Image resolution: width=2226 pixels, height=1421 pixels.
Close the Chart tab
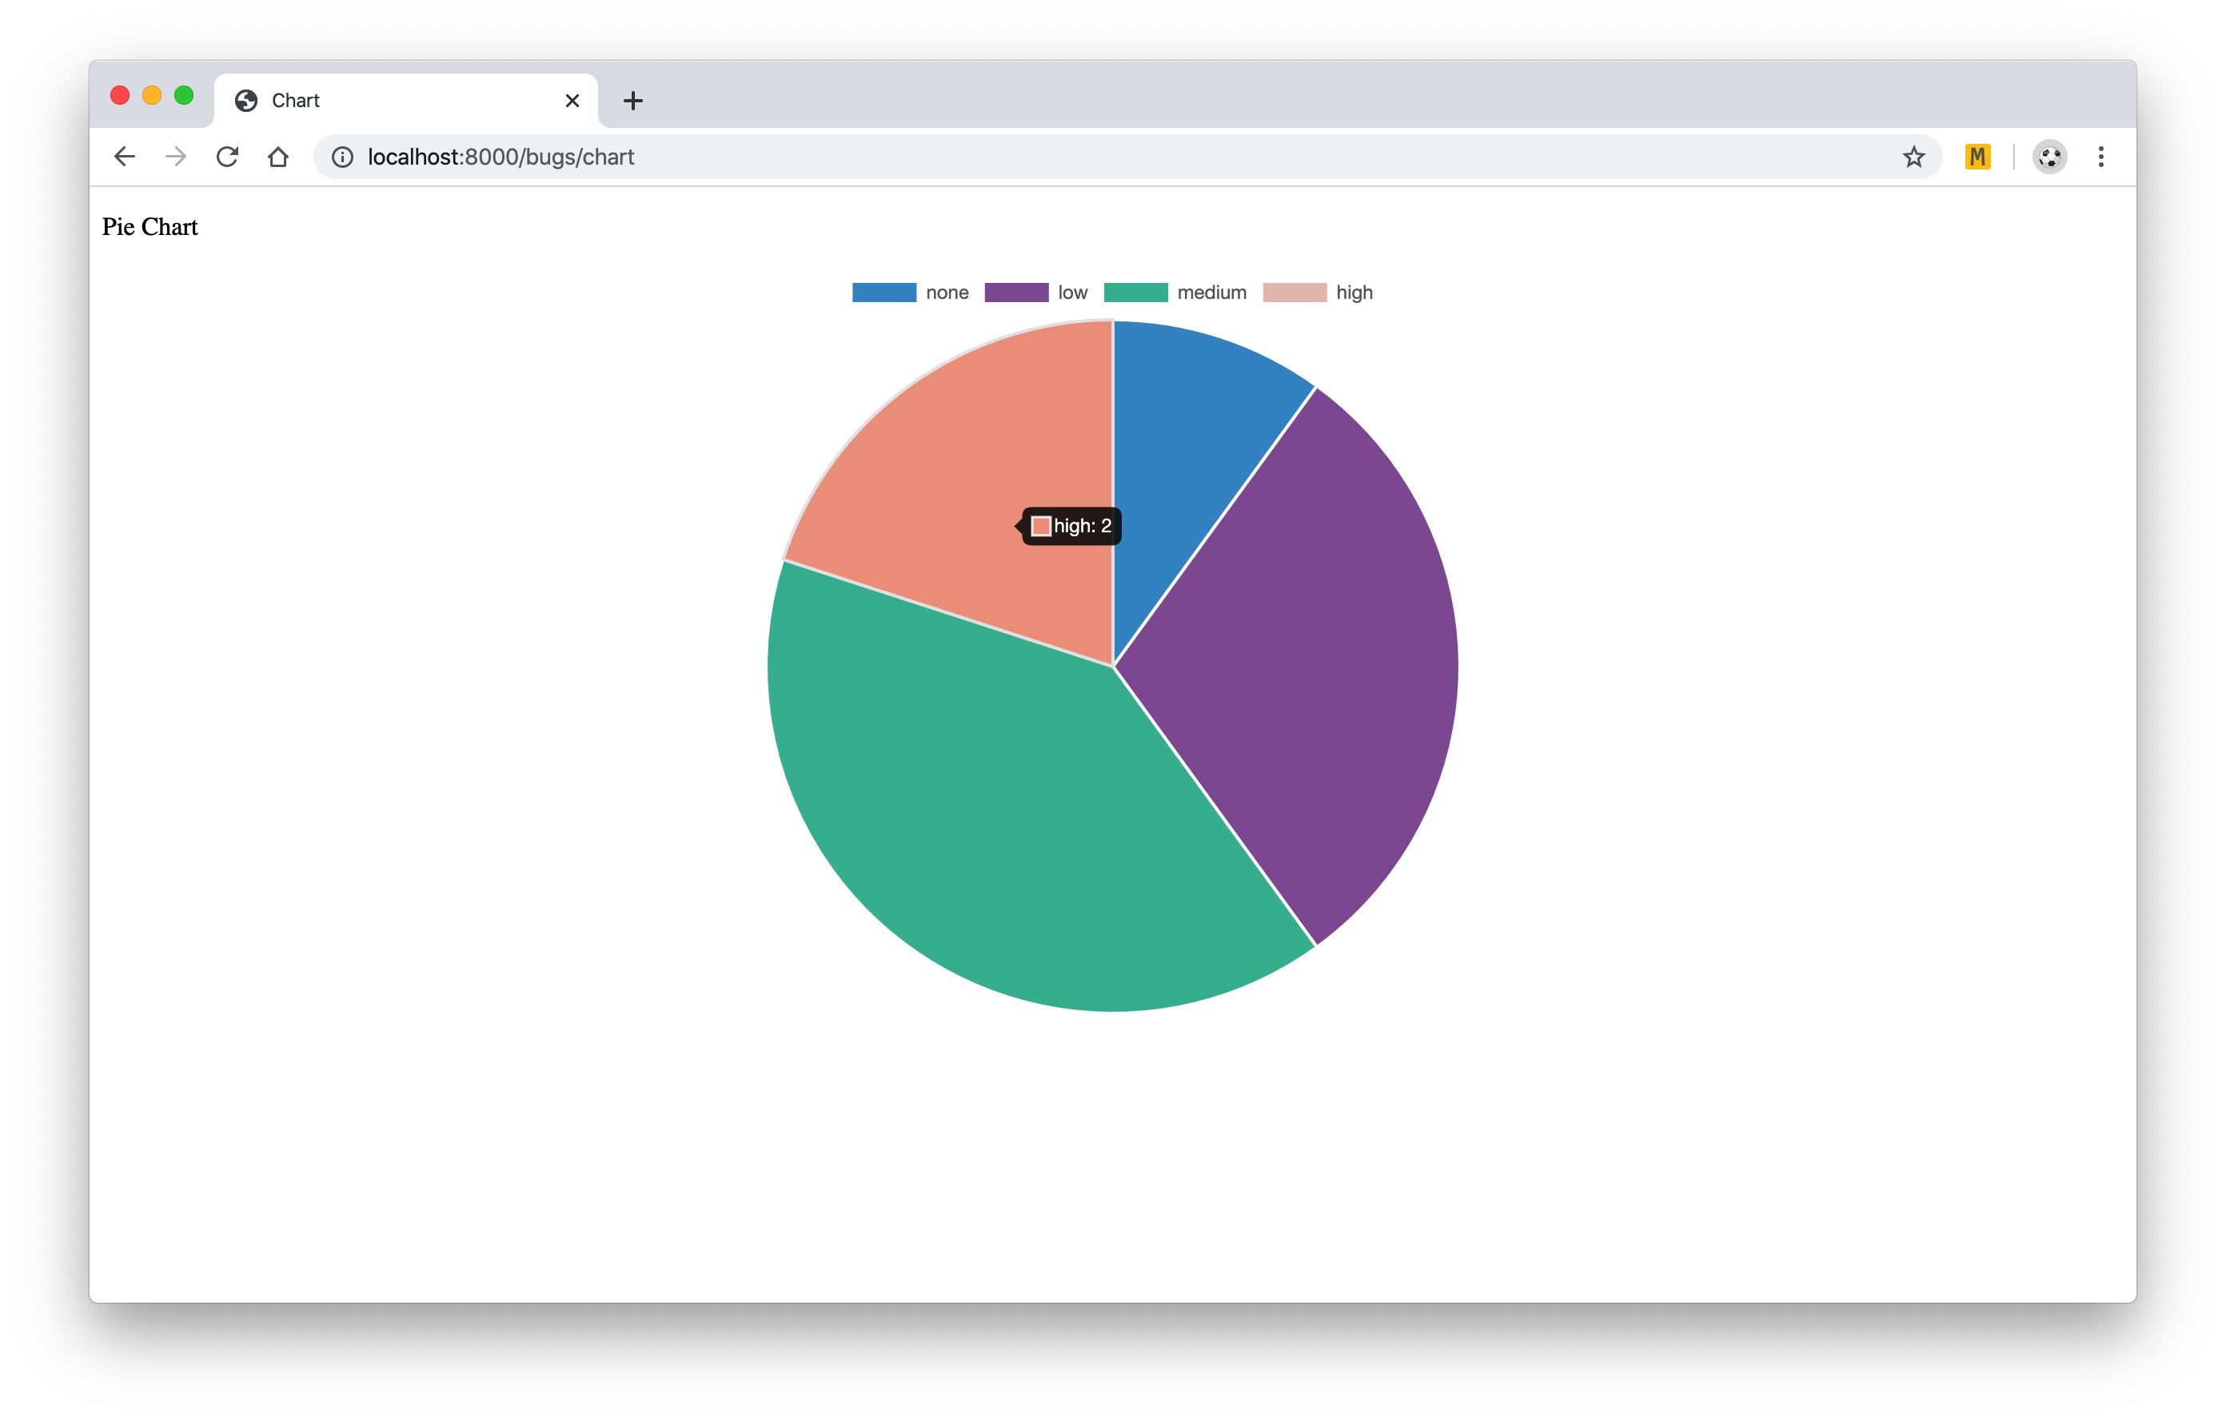coord(572,101)
